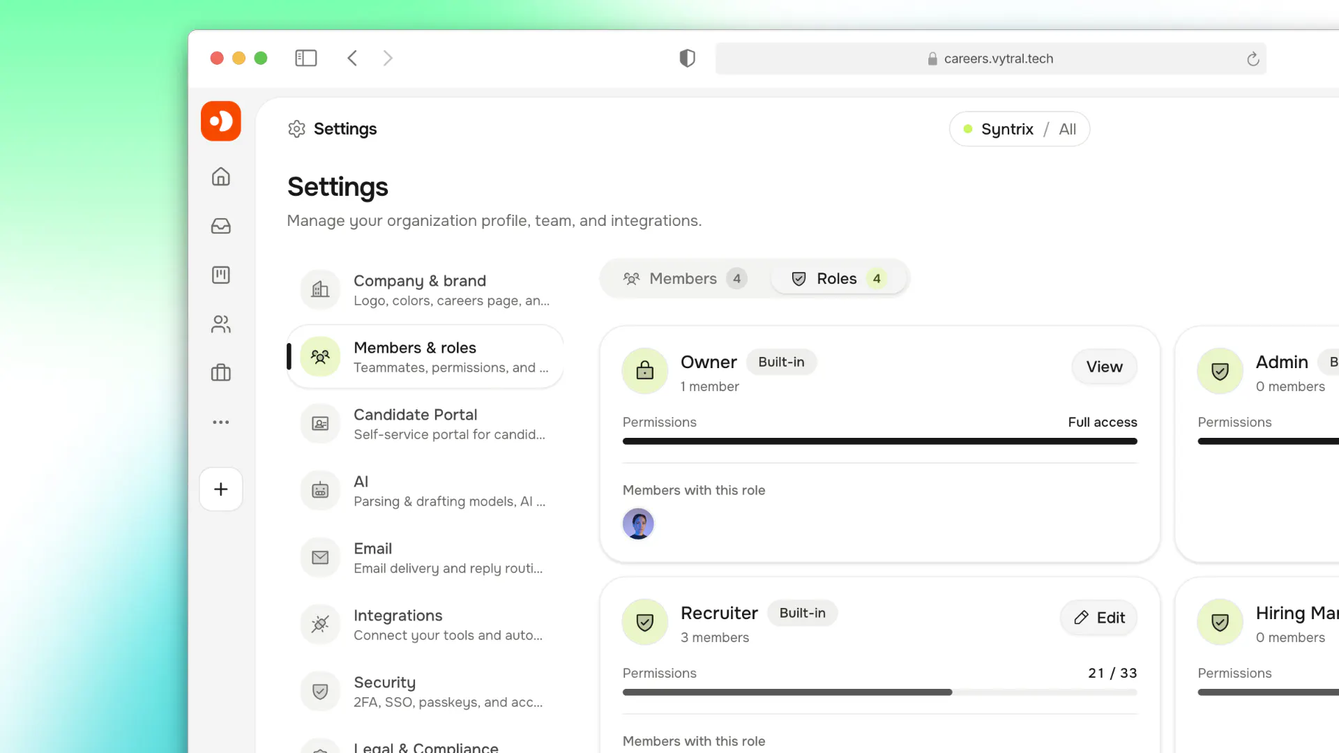Open Email settings section

tap(425, 558)
